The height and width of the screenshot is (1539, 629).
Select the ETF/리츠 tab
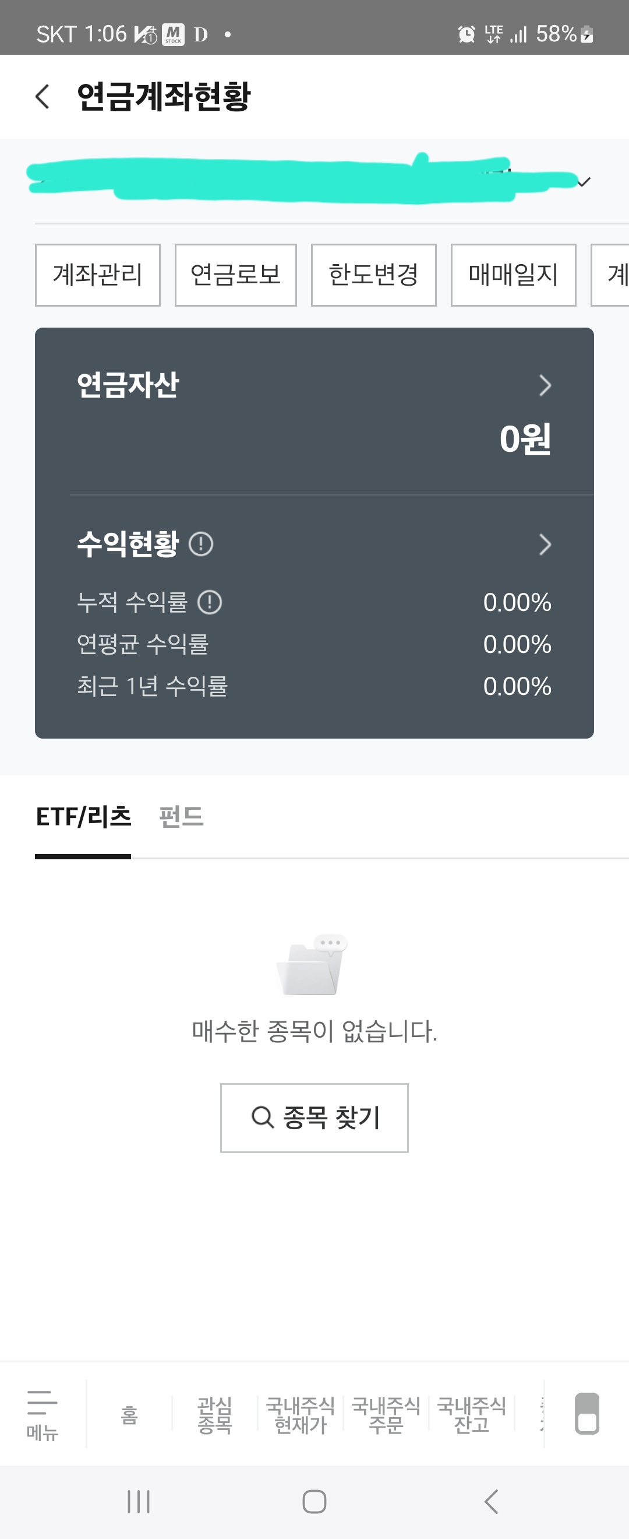click(x=83, y=817)
